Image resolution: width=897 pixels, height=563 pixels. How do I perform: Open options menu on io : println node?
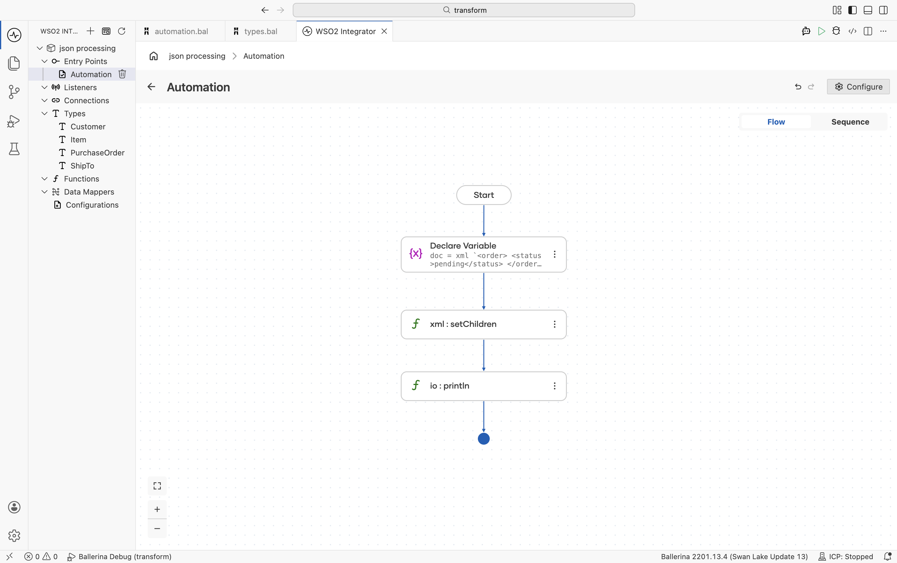tap(554, 386)
